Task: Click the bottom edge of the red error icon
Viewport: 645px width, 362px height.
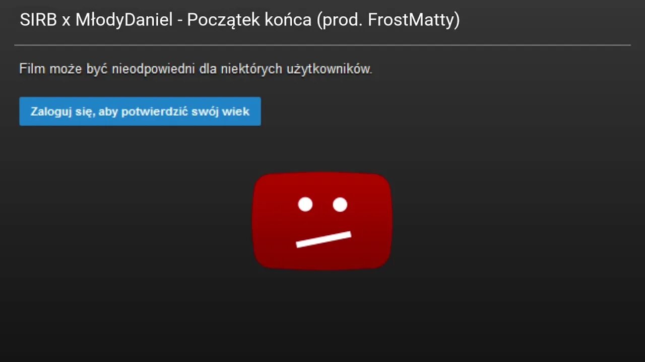Action: coord(322,267)
